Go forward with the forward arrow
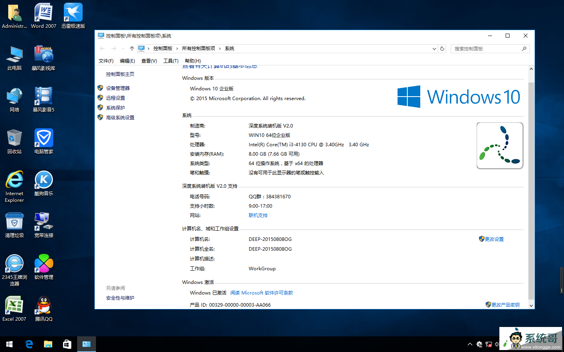 point(114,48)
